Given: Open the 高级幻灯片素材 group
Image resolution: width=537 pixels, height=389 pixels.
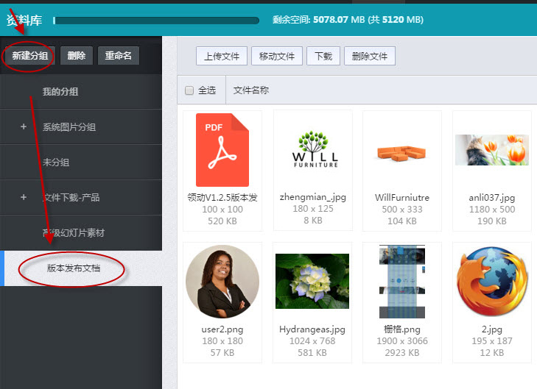Looking at the screenshot, I should coord(74,232).
